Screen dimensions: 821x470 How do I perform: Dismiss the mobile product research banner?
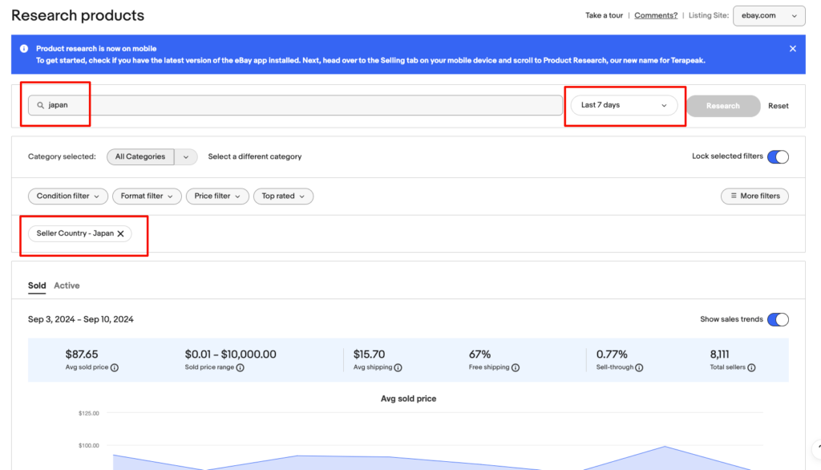coord(793,49)
